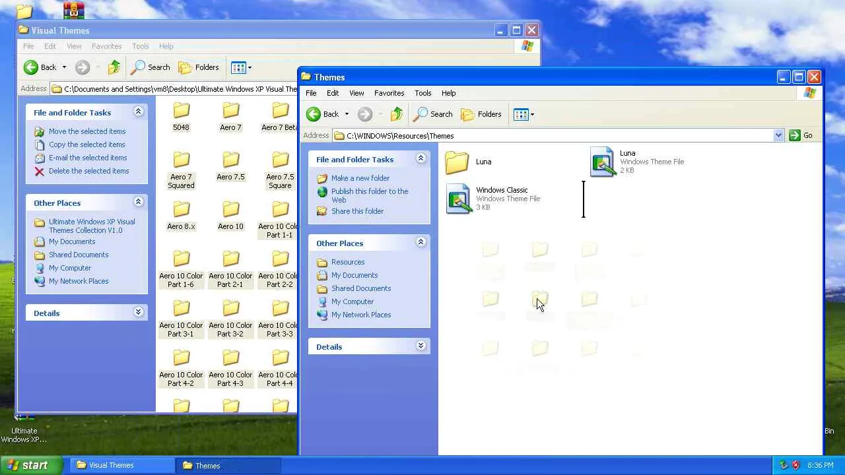Open the View menu in Themes window
This screenshot has height=475, width=845.
click(x=356, y=93)
